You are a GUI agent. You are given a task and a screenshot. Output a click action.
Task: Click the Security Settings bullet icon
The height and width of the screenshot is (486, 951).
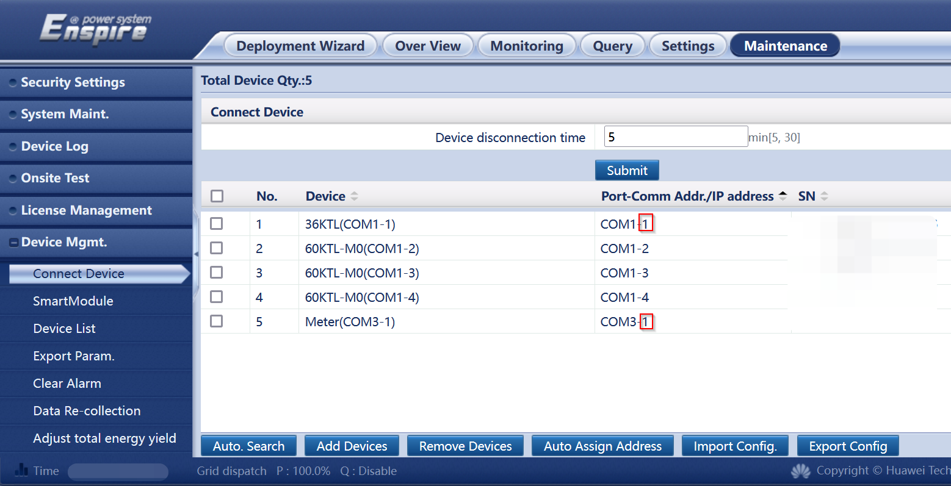(13, 83)
